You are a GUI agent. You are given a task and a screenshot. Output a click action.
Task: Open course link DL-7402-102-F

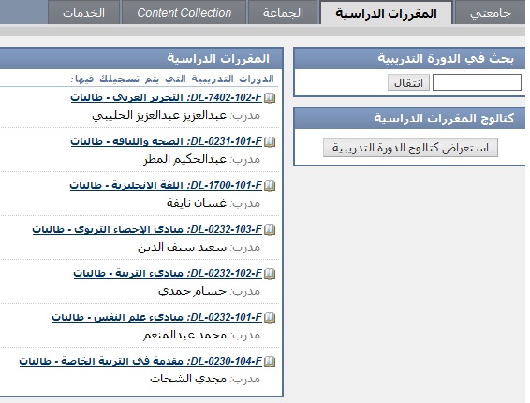point(167,98)
